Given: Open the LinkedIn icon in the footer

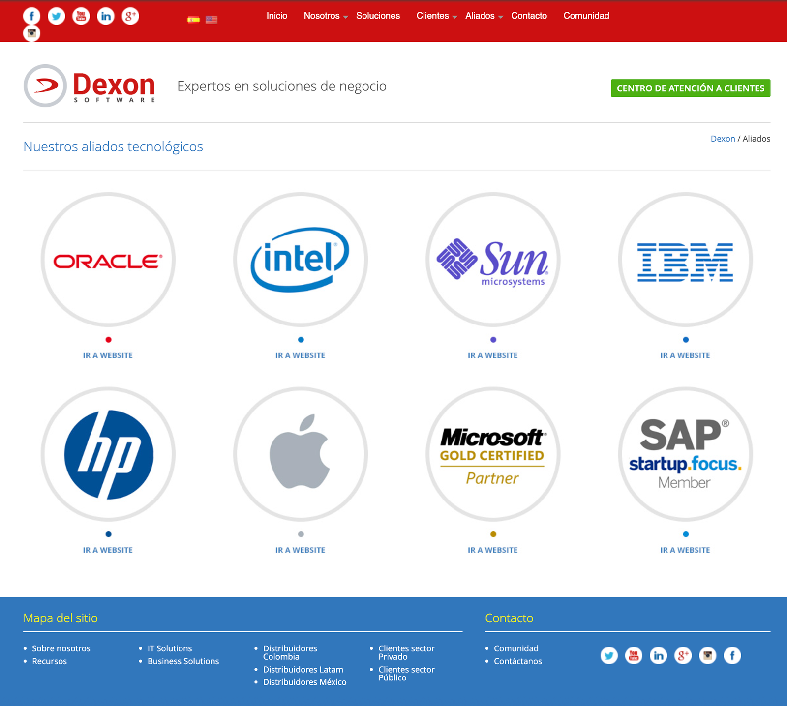Looking at the screenshot, I should click(658, 655).
